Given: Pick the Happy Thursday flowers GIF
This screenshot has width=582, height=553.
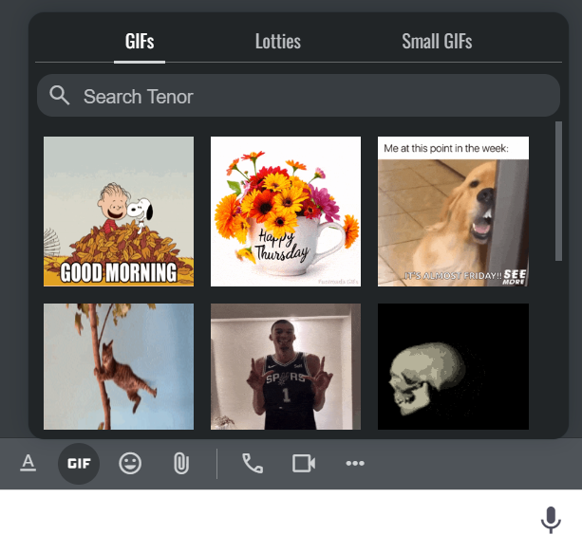Looking at the screenshot, I should (286, 212).
